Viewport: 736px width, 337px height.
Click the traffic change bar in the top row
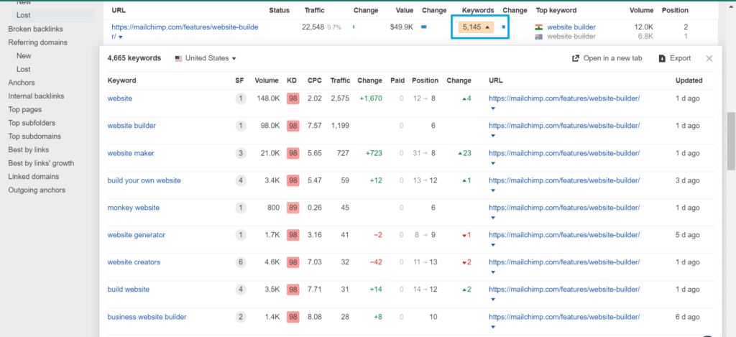tap(354, 27)
